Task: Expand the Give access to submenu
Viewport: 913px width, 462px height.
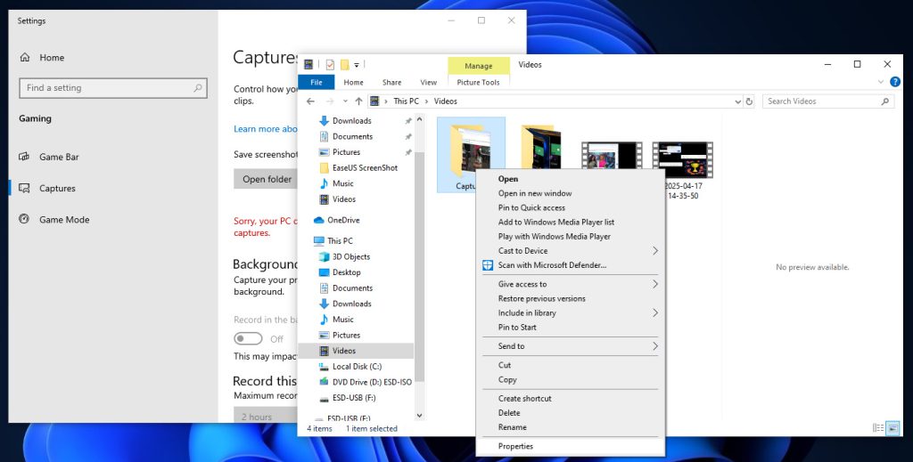Action: coord(655,284)
